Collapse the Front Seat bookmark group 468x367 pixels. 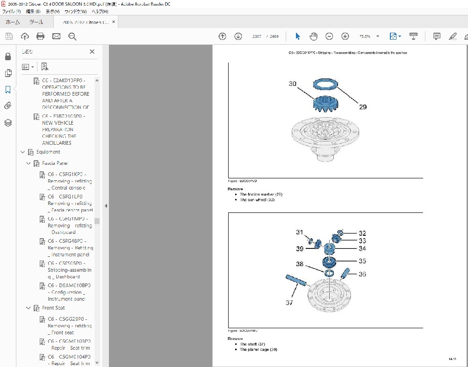[x=29, y=308]
